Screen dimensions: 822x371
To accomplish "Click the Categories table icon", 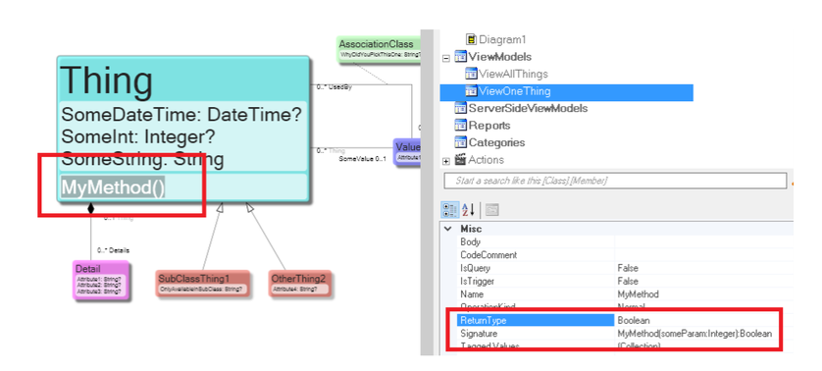I will click(x=460, y=142).
